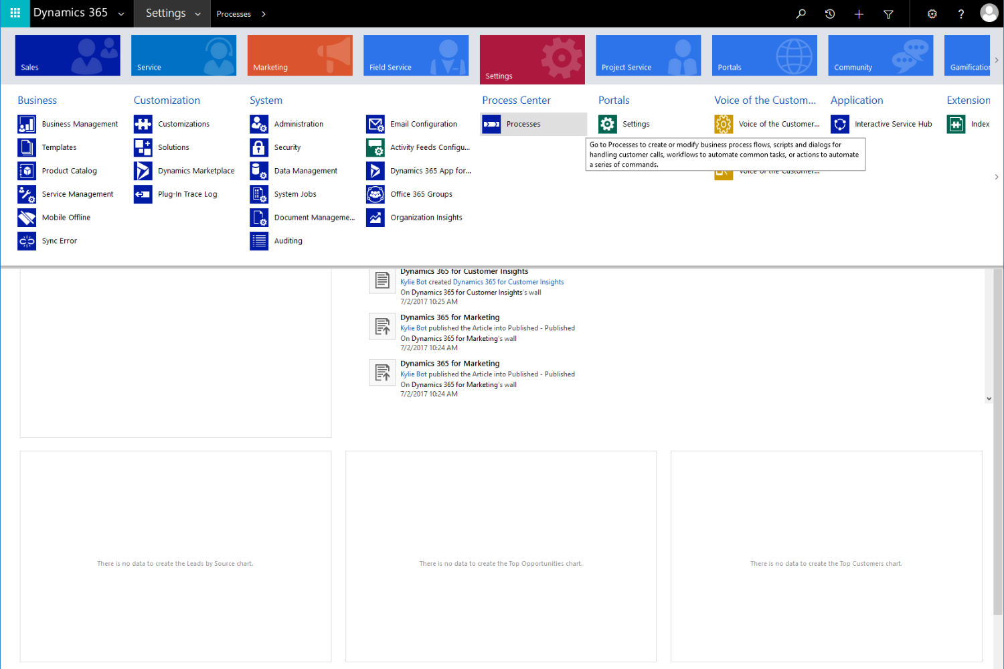Select the Portals tile
This screenshot has height=669, width=1004.
tap(764, 55)
